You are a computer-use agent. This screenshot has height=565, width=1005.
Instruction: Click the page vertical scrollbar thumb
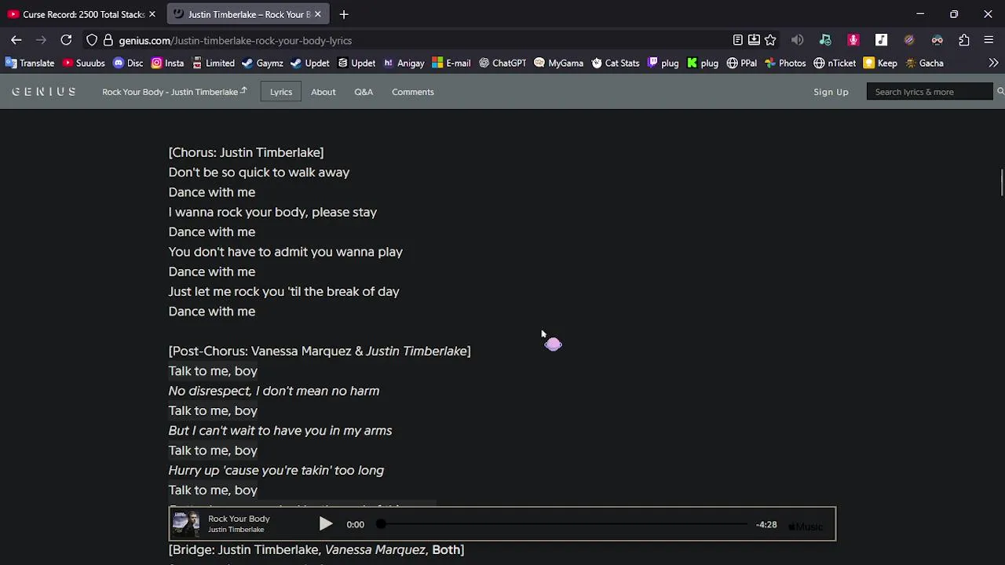click(x=1001, y=181)
